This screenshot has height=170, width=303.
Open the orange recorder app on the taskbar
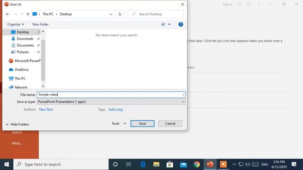tap(223, 164)
